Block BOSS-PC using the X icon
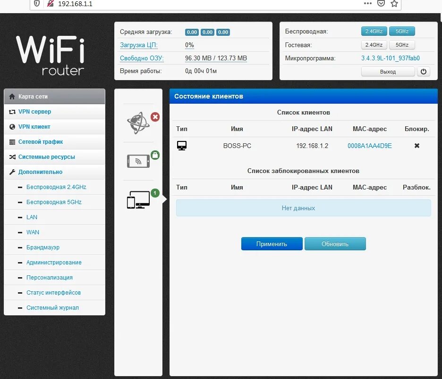 pyautogui.click(x=416, y=146)
